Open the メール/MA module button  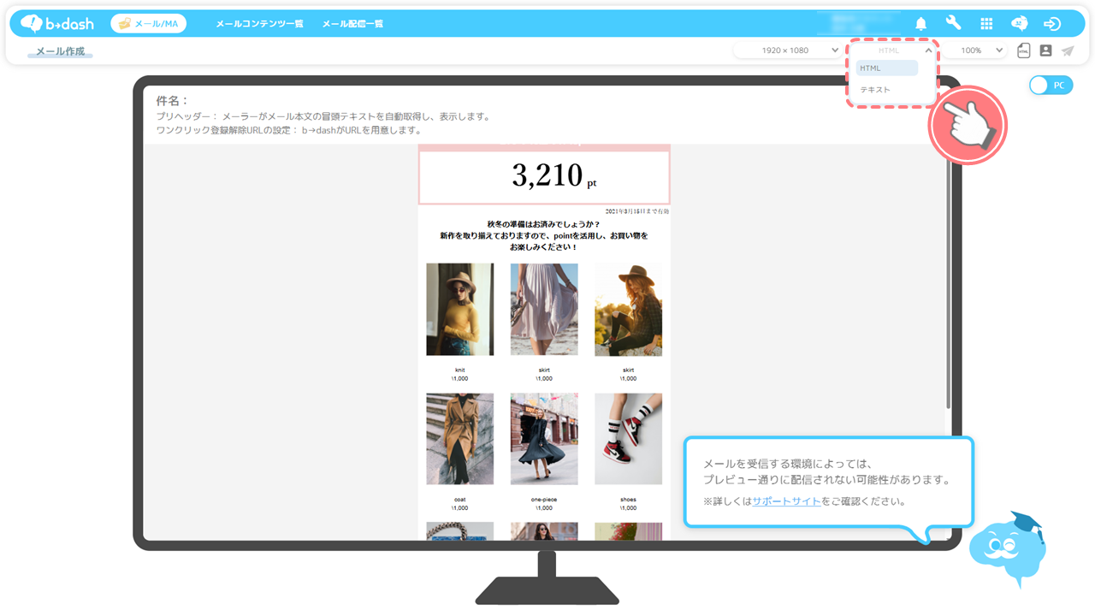coord(149,24)
